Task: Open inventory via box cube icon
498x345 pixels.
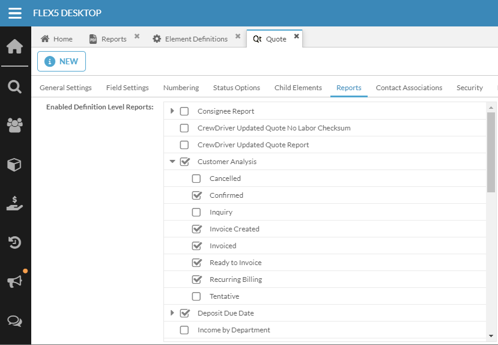Action: click(x=14, y=165)
